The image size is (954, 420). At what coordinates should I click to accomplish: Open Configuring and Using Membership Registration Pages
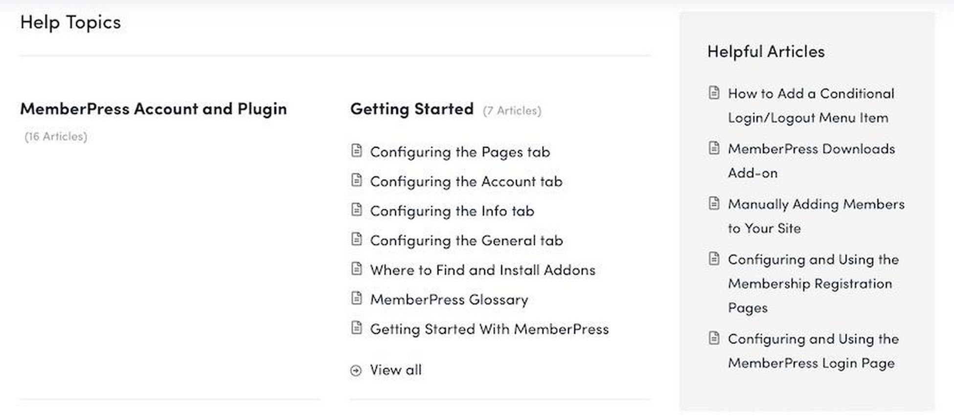(813, 283)
